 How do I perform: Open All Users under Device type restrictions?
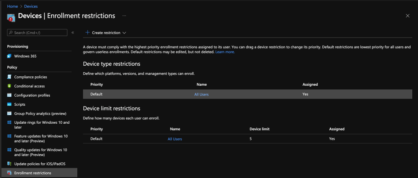coord(201,94)
